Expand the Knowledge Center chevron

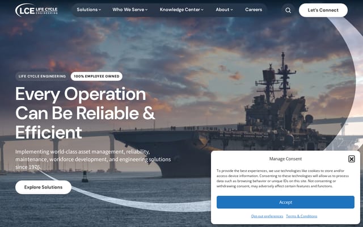click(x=202, y=10)
